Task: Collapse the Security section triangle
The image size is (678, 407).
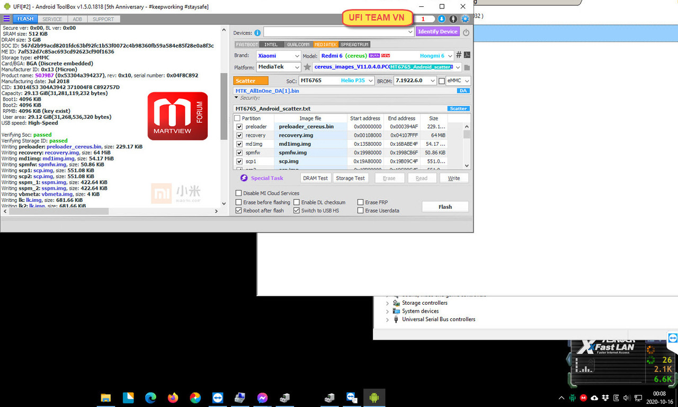Action: pos(237,98)
